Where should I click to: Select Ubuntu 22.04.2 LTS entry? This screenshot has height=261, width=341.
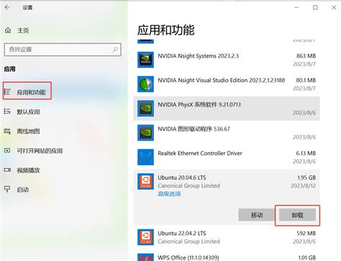point(227,237)
